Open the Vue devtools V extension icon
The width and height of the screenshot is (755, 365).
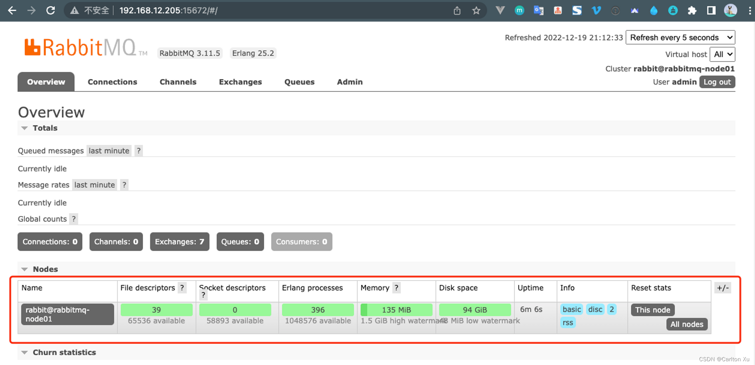point(500,10)
